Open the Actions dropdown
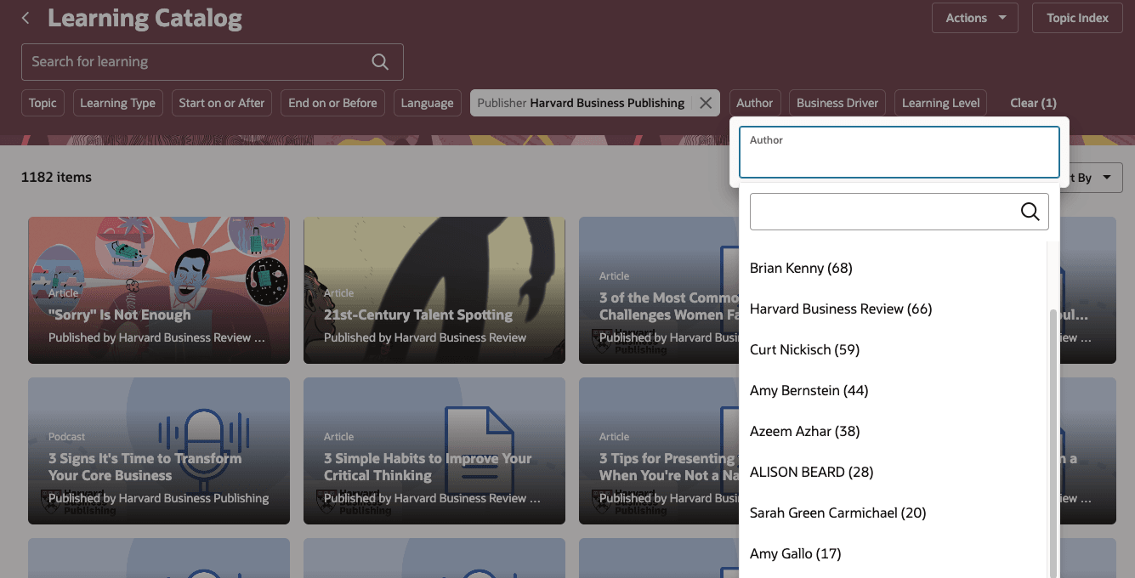Screen dimensions: 1135x578 tap(975, 18)
